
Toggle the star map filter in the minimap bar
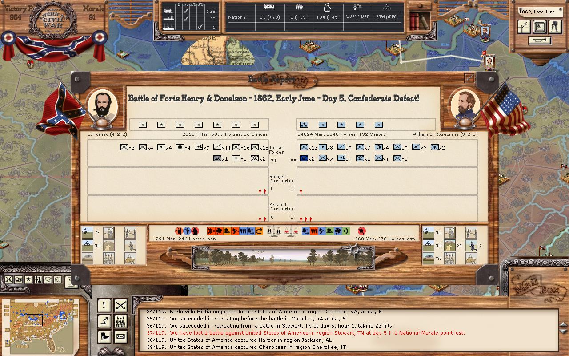(28, 279)
